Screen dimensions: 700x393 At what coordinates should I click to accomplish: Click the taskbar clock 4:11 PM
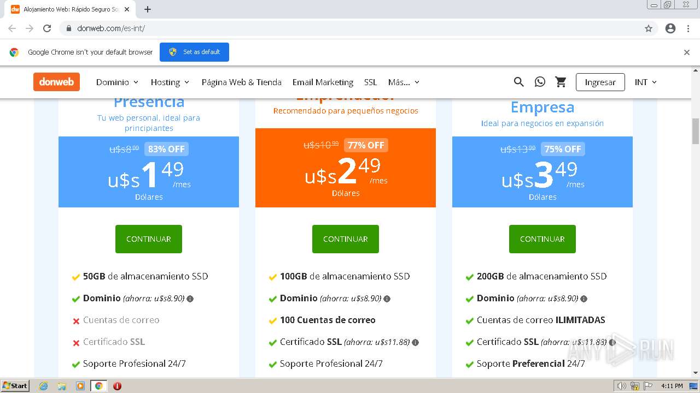(x=672, y=386)
